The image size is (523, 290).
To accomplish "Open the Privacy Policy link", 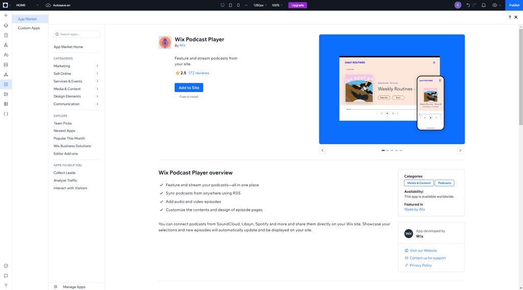I will click(x=421, y=265).
